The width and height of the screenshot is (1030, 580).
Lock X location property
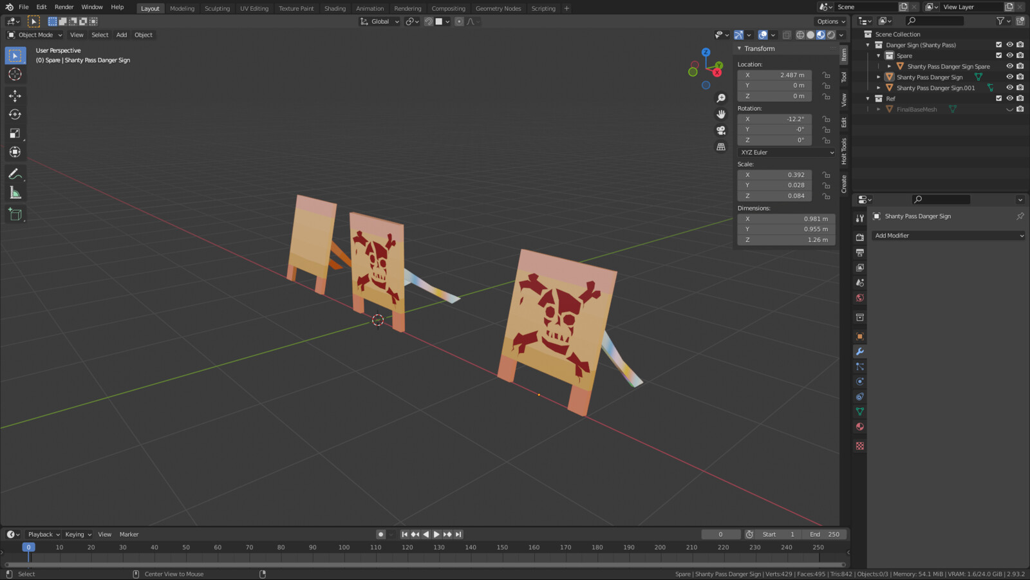(x=826, y=75)
